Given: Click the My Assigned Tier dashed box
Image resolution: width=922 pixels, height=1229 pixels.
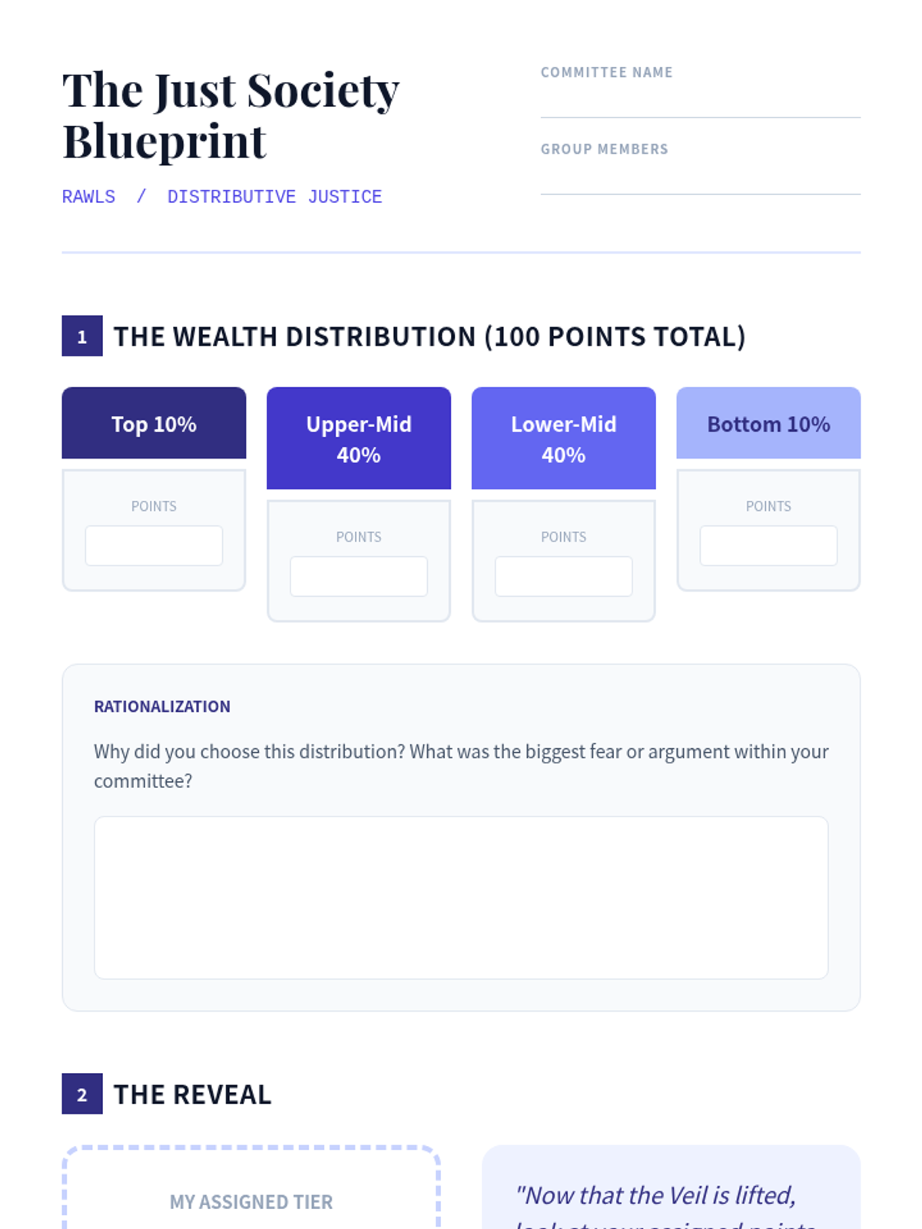Looking at the screenshot, I should point(250,1191).
